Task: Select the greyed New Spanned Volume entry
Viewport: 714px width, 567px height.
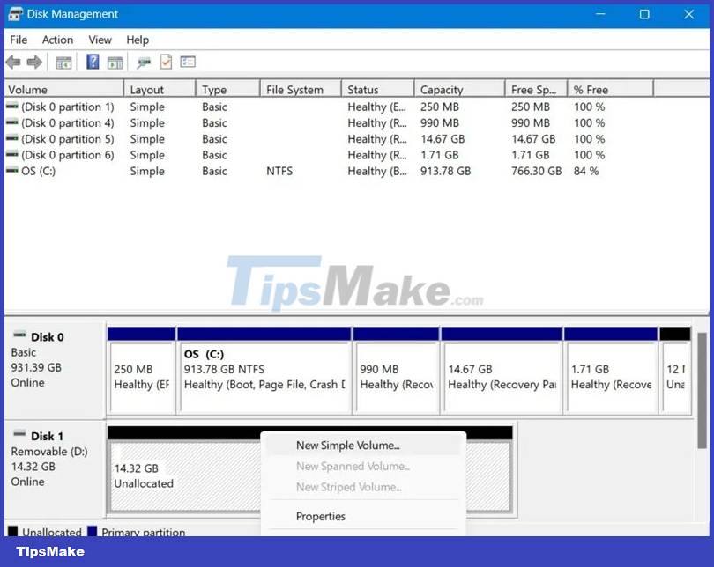Action: coord(352,467)
